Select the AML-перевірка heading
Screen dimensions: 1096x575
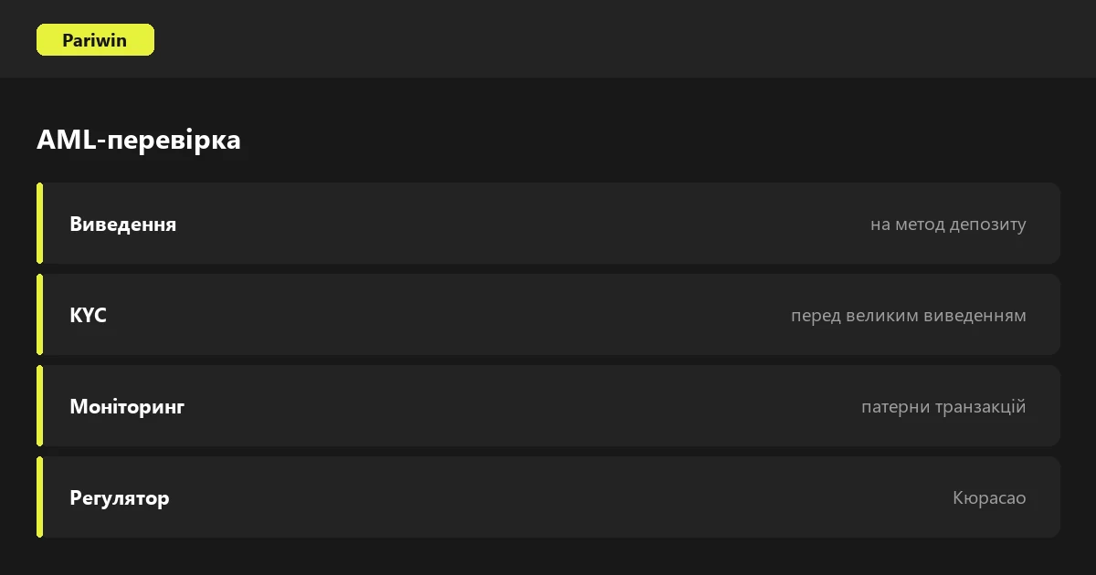coord(139,140)
